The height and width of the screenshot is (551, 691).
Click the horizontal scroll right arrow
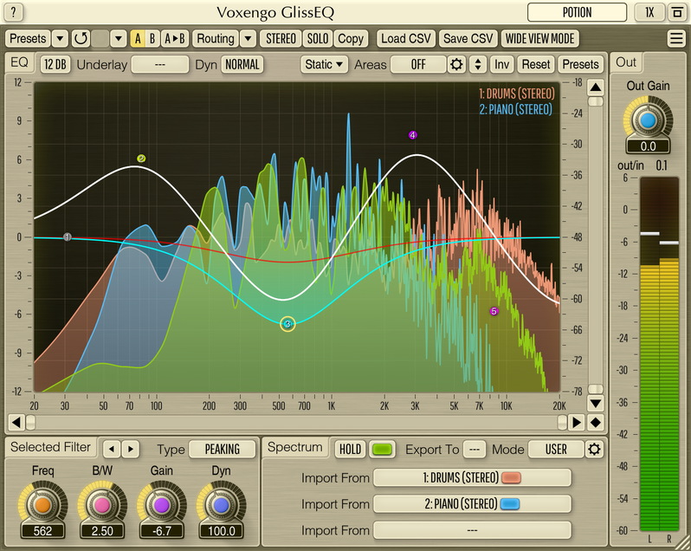[576, 422]
